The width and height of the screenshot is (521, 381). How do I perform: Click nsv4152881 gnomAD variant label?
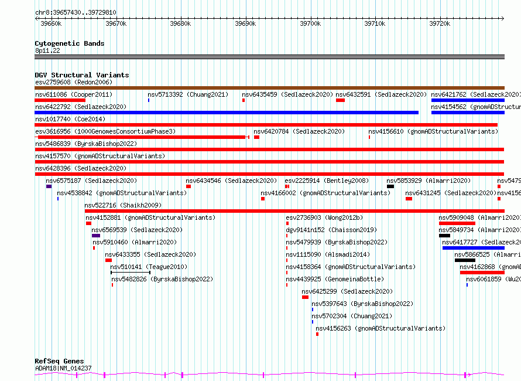150,217
